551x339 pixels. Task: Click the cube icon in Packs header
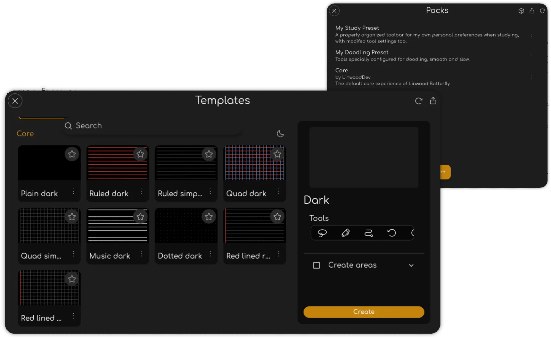521,11
